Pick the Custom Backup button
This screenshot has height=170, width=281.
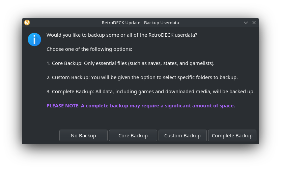coord(182,136)
